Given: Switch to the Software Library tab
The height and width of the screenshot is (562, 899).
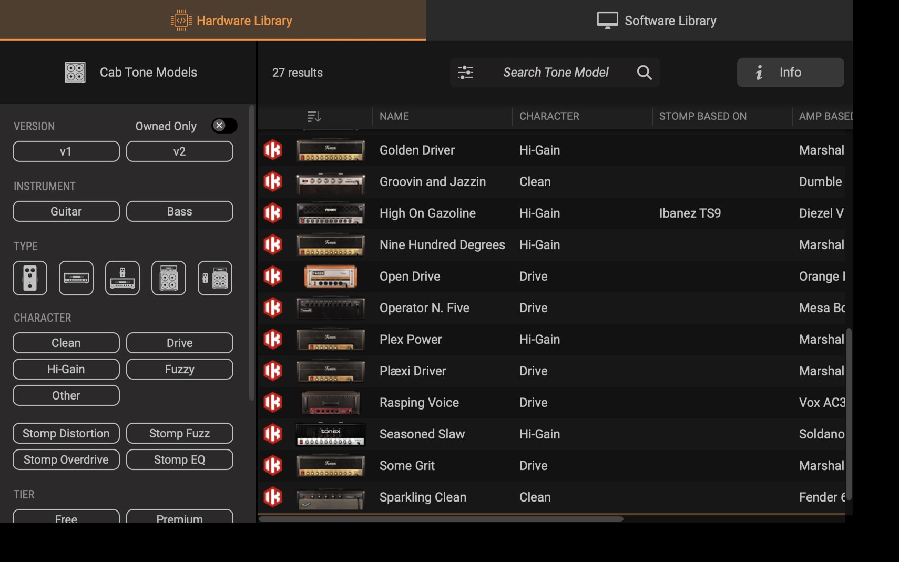Looking at the screenshot, I should (657, 21).
